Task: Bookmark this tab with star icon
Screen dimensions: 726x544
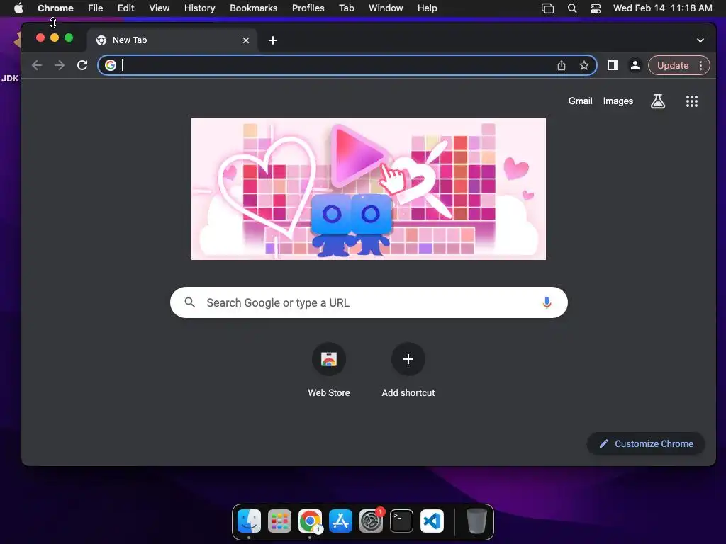Action: point(584,65)
